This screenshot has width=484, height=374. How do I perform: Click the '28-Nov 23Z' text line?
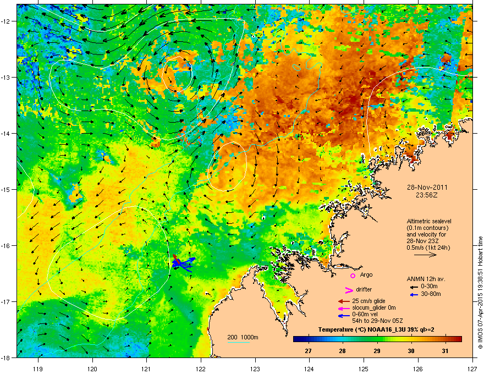(421, 241)
